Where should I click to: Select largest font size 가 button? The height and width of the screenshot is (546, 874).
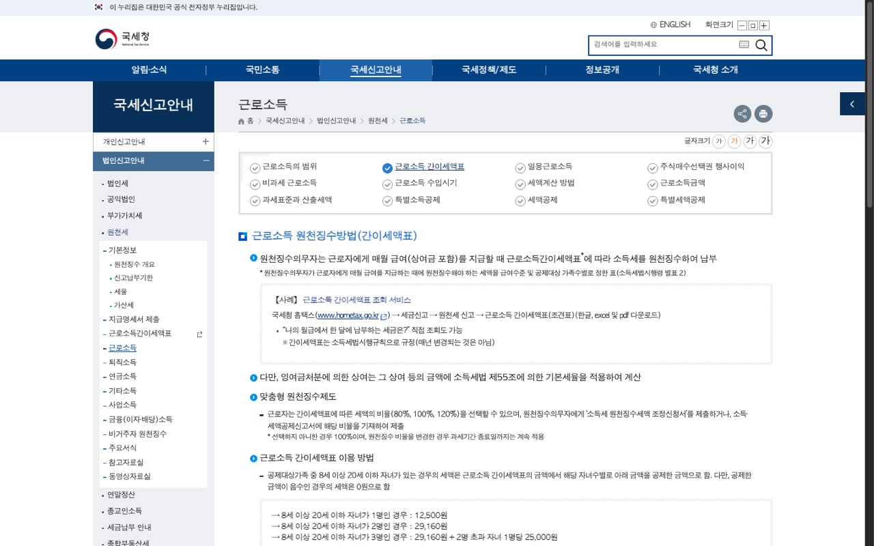765,141
